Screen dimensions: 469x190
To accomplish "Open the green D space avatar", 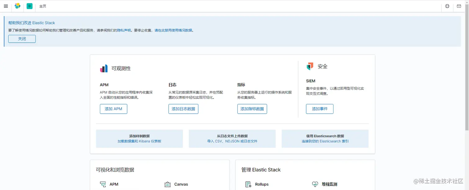I will tap(29, 6).
